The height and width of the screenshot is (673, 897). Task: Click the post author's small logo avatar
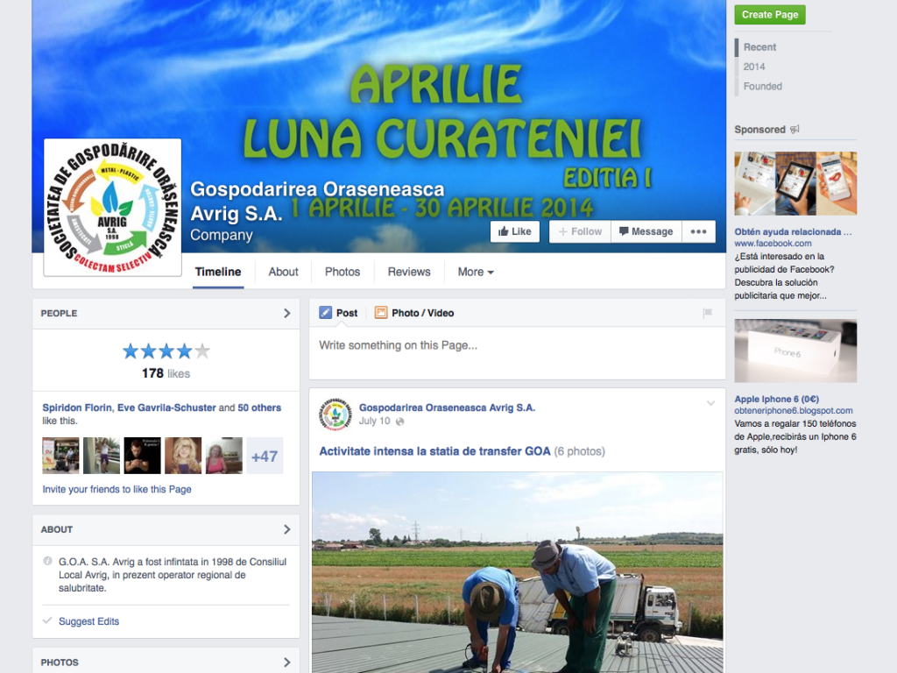[335, 414]
